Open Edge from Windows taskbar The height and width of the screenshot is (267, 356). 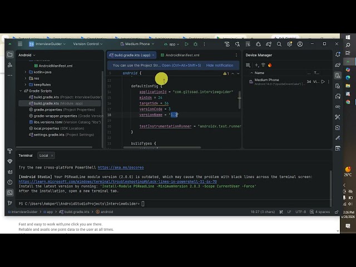tap(348, 78)
